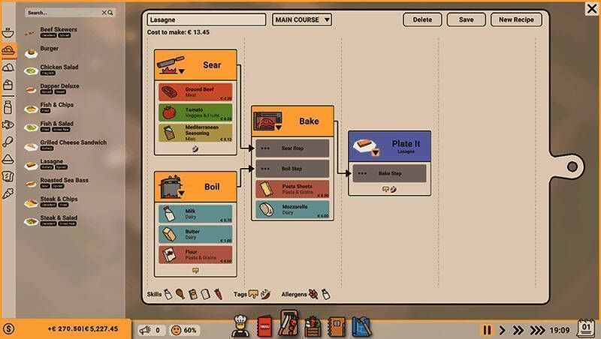Pause the game time
The width and height of the screenshot is (601, 339).
click(487, 330)
